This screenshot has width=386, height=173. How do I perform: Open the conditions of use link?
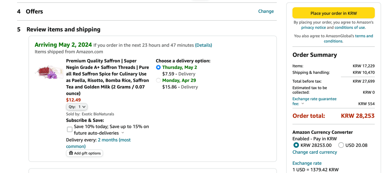coord(350,27)
